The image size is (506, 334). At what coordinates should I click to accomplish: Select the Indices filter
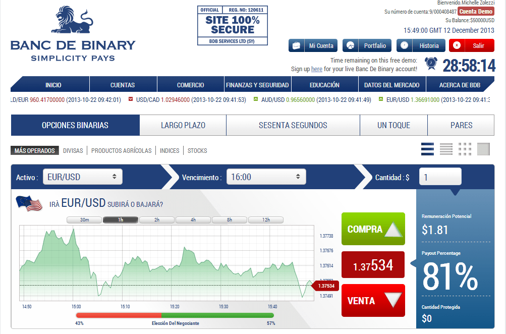pos(170,151)
